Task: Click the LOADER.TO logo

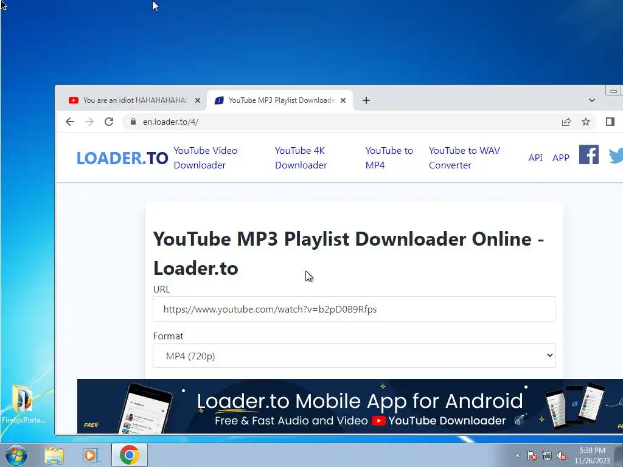Action: pos(122,158)
